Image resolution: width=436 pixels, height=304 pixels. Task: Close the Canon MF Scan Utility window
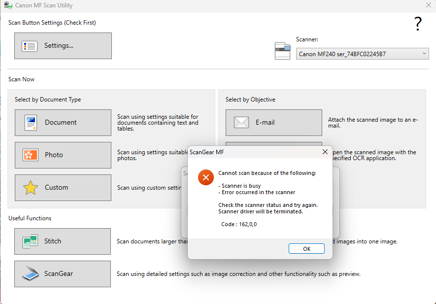tap(428, 5)
